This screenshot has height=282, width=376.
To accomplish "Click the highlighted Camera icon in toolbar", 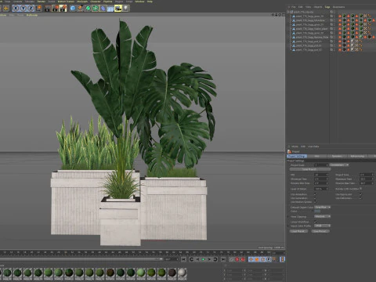I will tap(118, 9).
